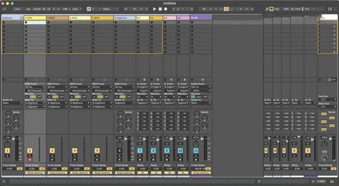Toggle track activator 7
The image size is (339, 186).
tap(140, 151)
